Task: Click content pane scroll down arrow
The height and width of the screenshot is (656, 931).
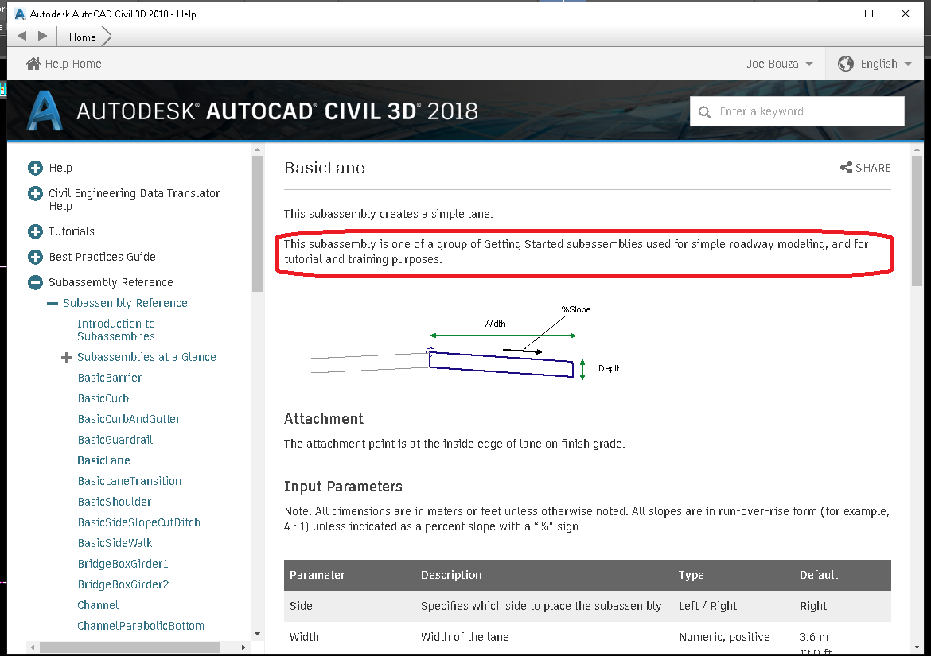Action: click(917, 647)
